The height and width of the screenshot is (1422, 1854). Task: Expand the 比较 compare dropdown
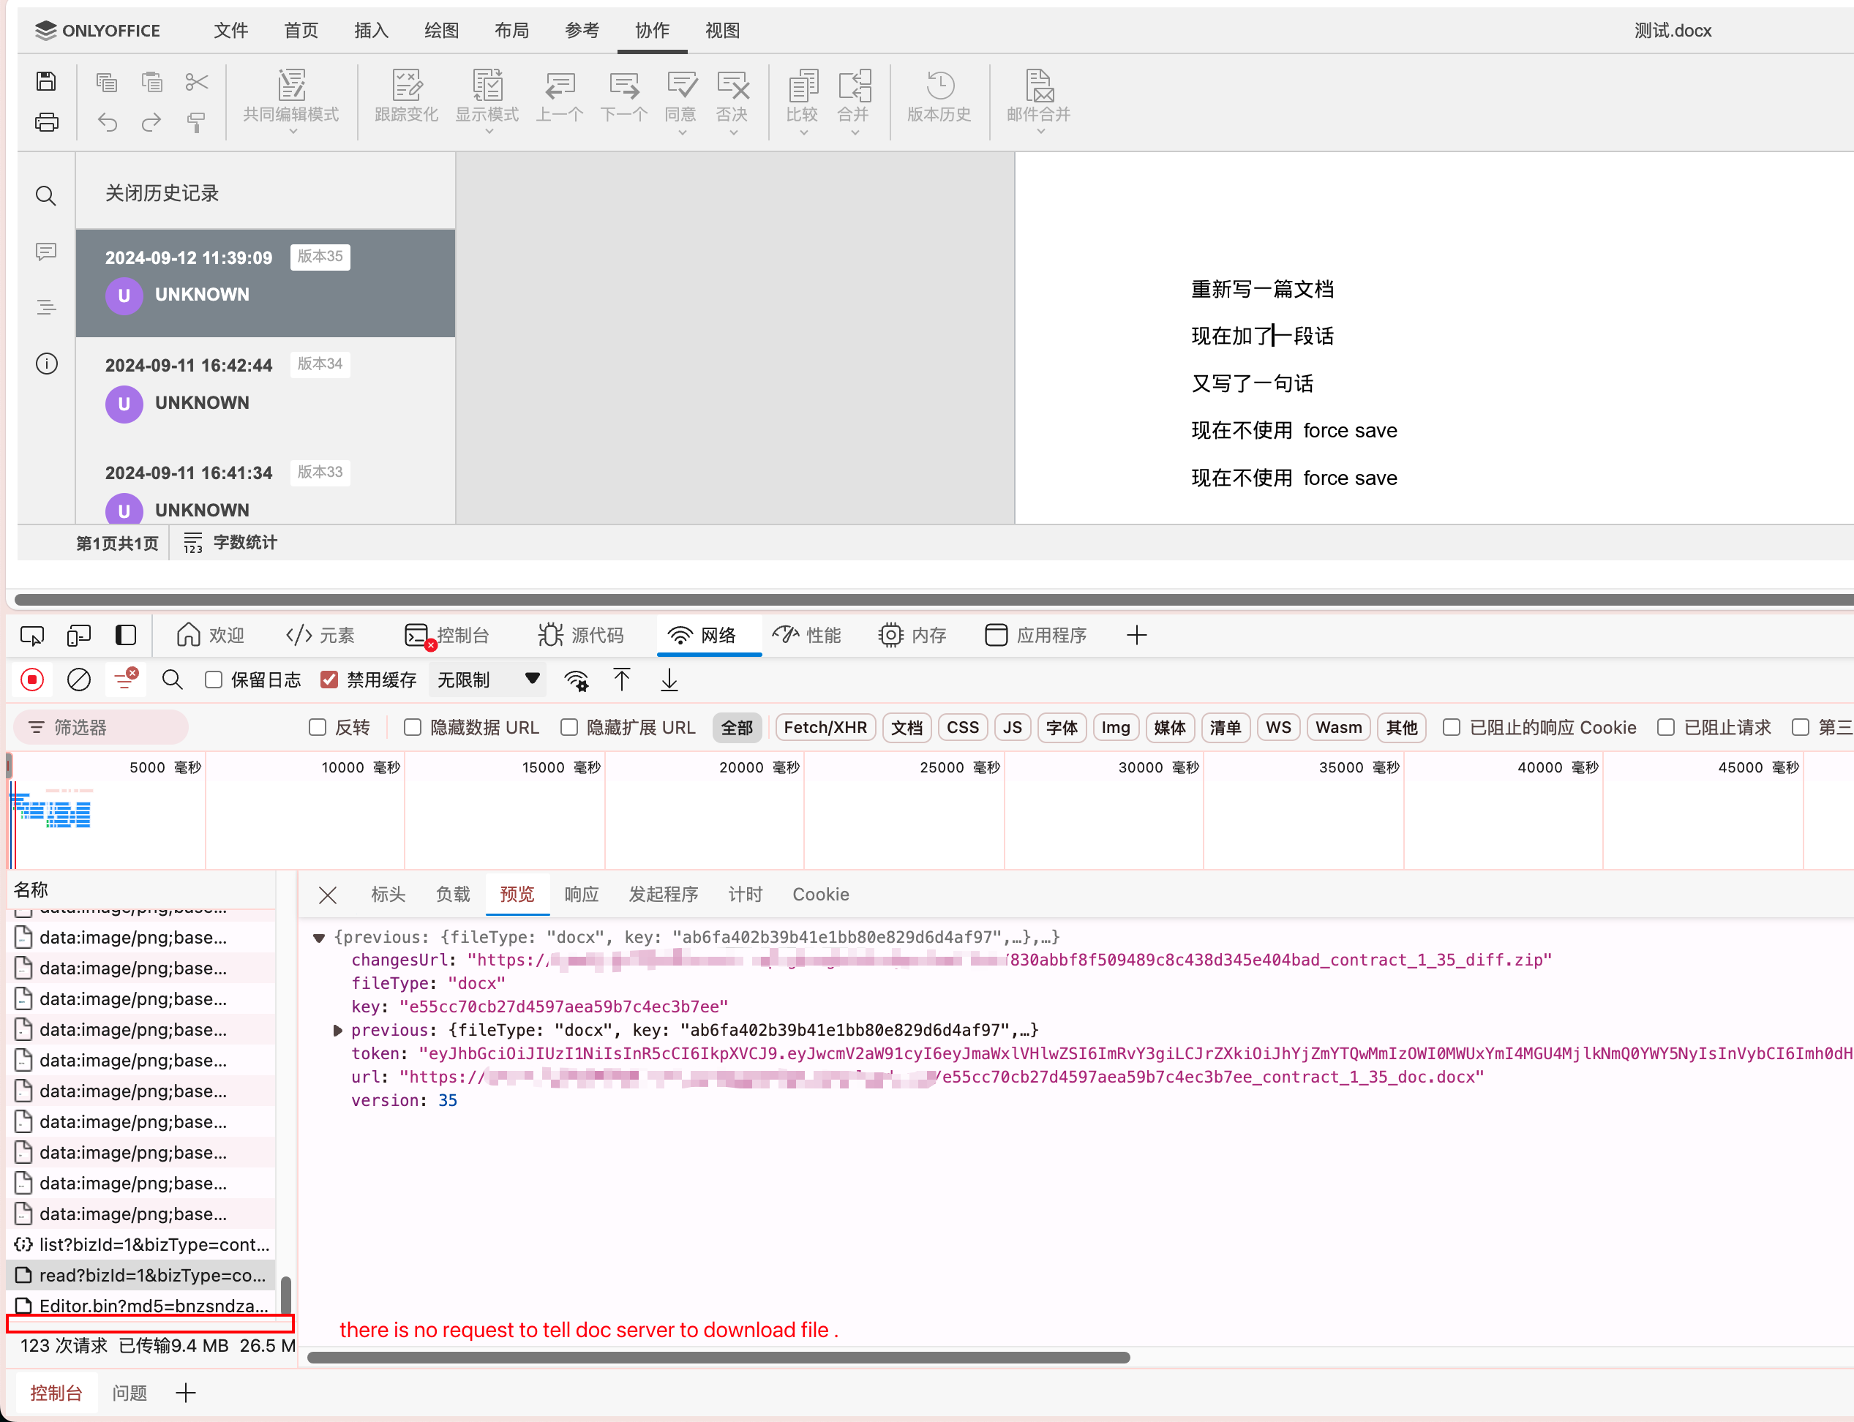tap(803, 133)
